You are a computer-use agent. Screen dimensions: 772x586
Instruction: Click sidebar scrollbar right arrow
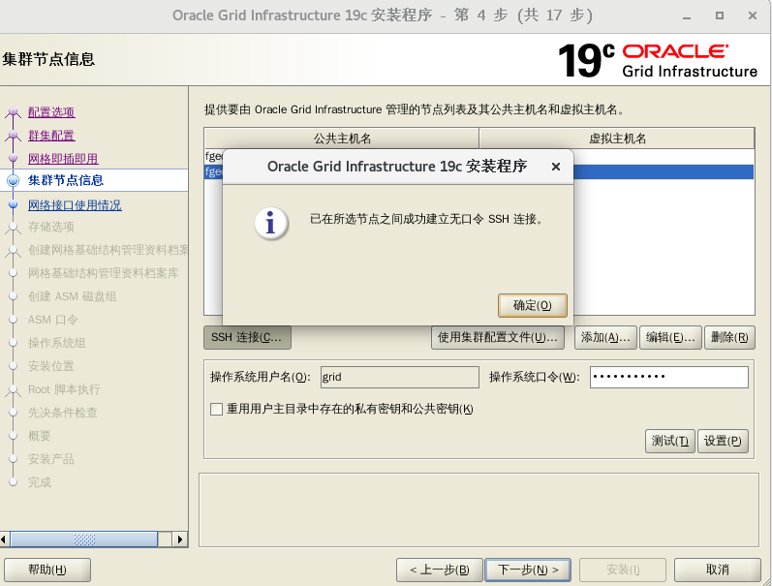pos(180,540)
